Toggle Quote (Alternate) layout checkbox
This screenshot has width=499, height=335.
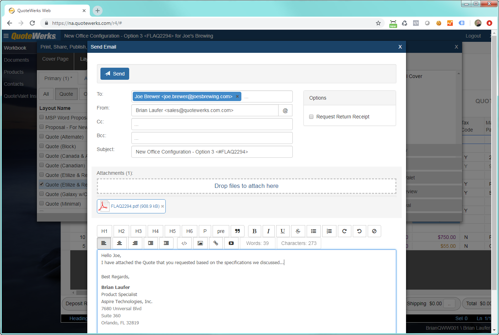(x=42, y=136)
